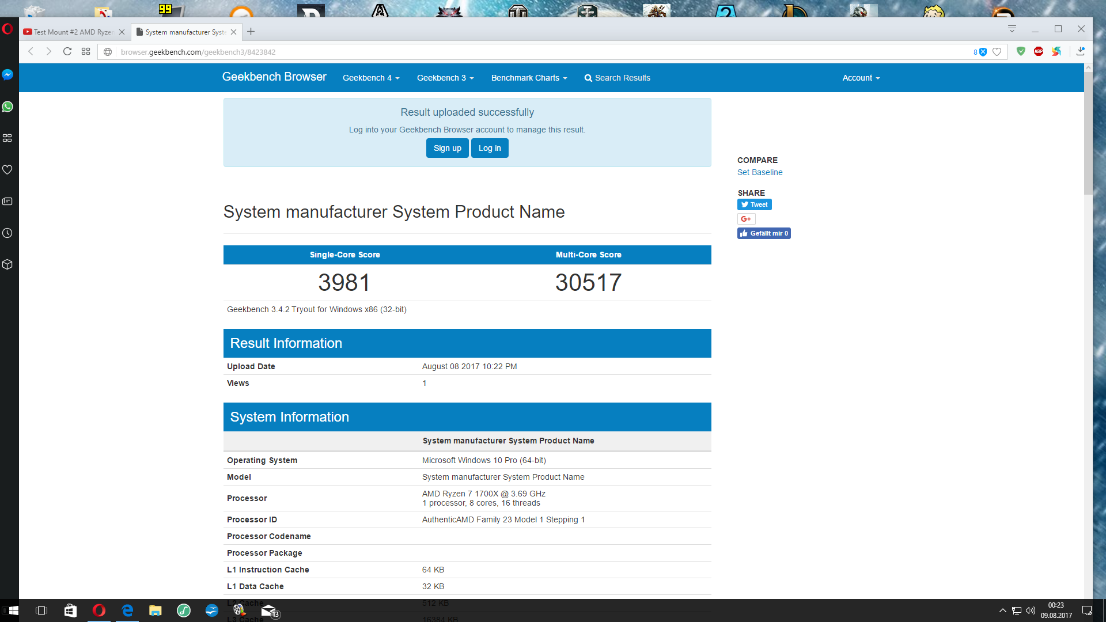Toggle blocked trackers badge in address bar

point(980,52)
